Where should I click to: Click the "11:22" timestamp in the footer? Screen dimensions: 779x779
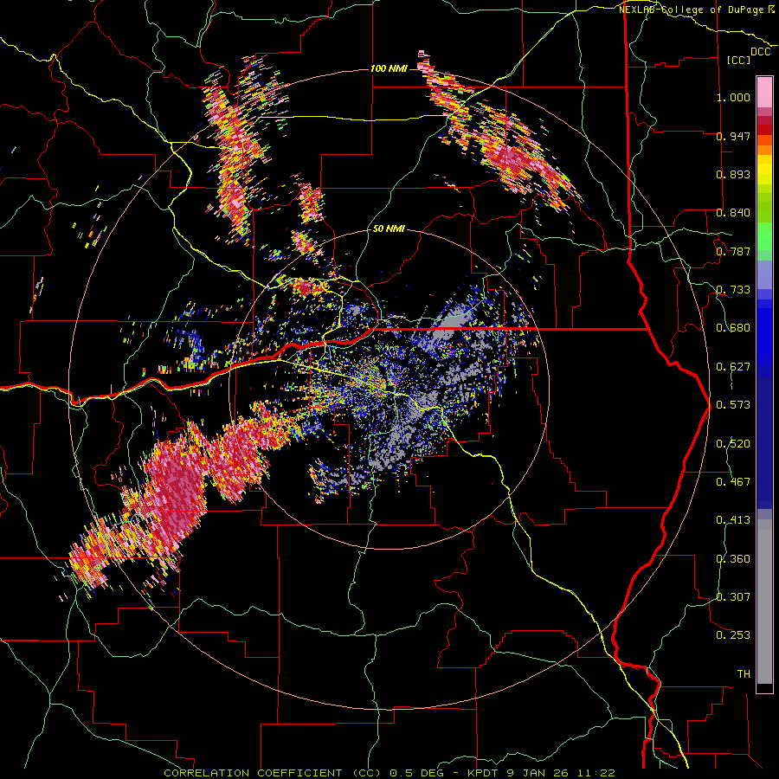(596, 773)
